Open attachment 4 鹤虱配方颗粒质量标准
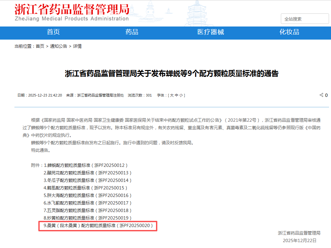 85,188
